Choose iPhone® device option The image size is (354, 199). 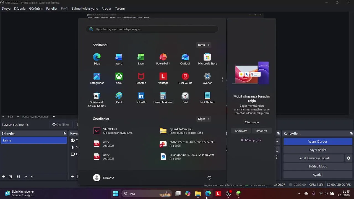262,131
